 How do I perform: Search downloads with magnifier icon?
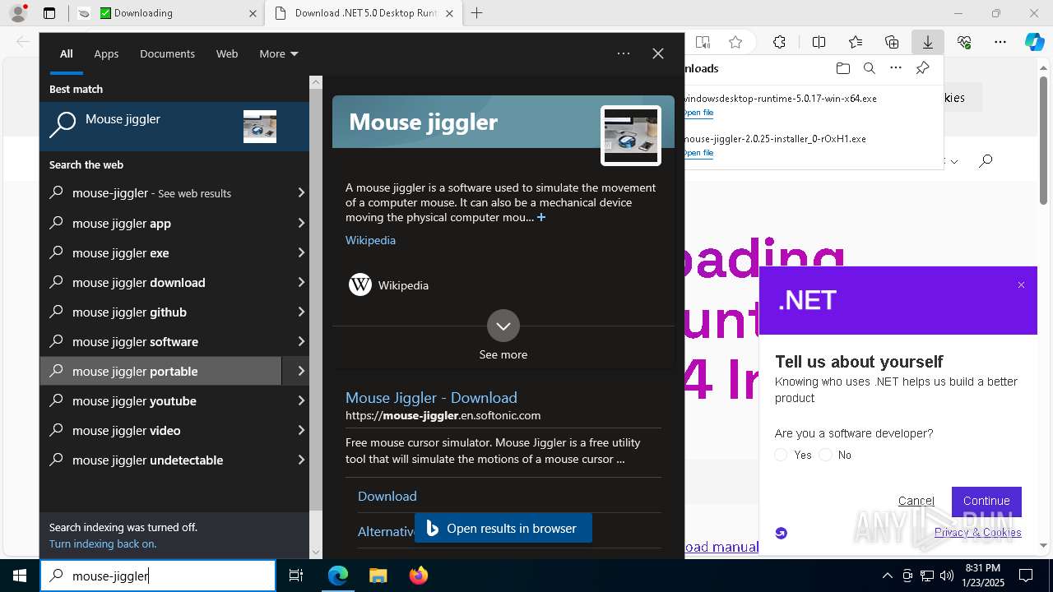pyautogui.click(x=869, y=68)
